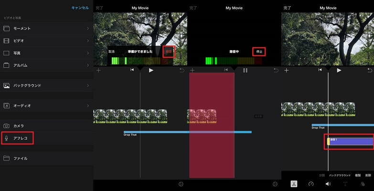This screenshot has height=191, width=374.
Task: Select Drop That audio track in 録音 1 panel
Action: (x=343, y=125)
